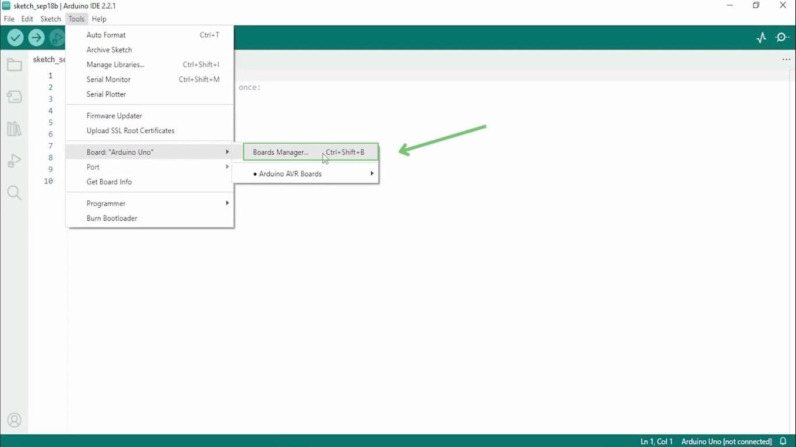
Task: Select Boards Manager from the submenu
Action: (280, 152)
